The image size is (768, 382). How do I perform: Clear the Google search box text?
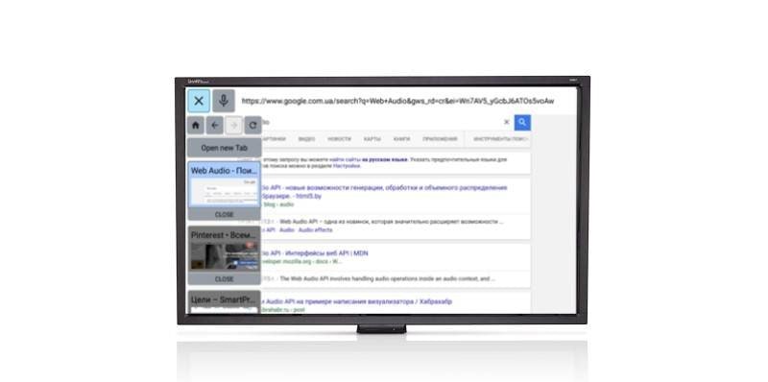(x=507, y=123)
